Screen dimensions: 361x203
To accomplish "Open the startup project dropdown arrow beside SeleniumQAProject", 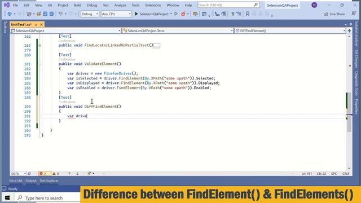I will [171, 14].
